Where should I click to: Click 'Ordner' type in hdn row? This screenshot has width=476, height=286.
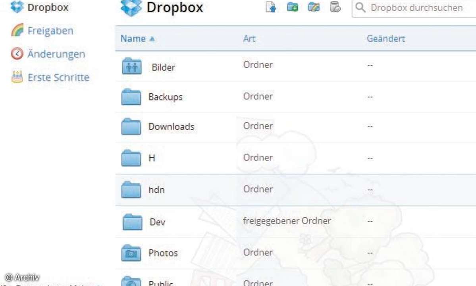258,189
